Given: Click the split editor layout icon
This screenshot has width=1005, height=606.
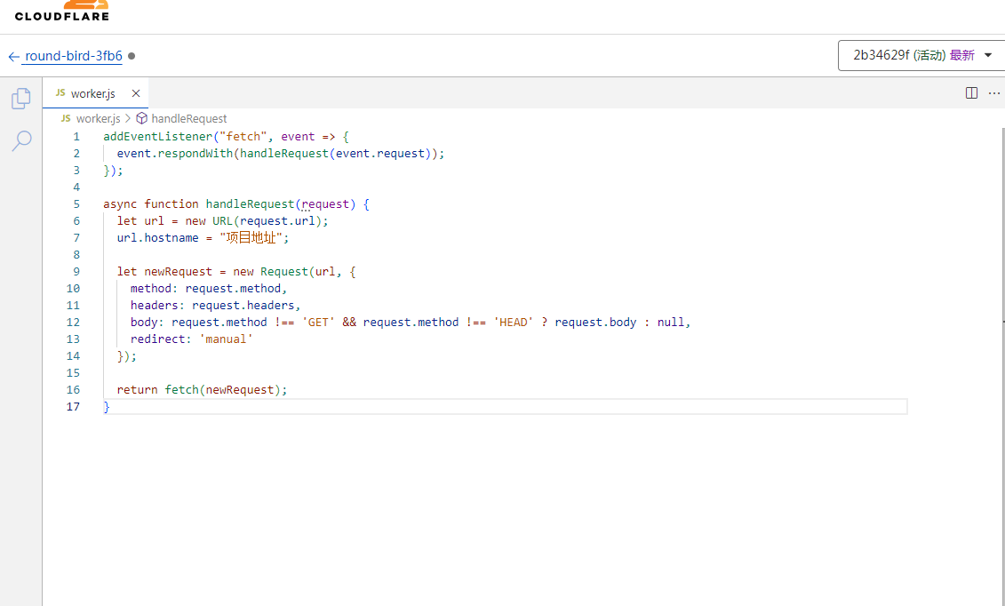Looking at the screenshot, I should [971, 93].
